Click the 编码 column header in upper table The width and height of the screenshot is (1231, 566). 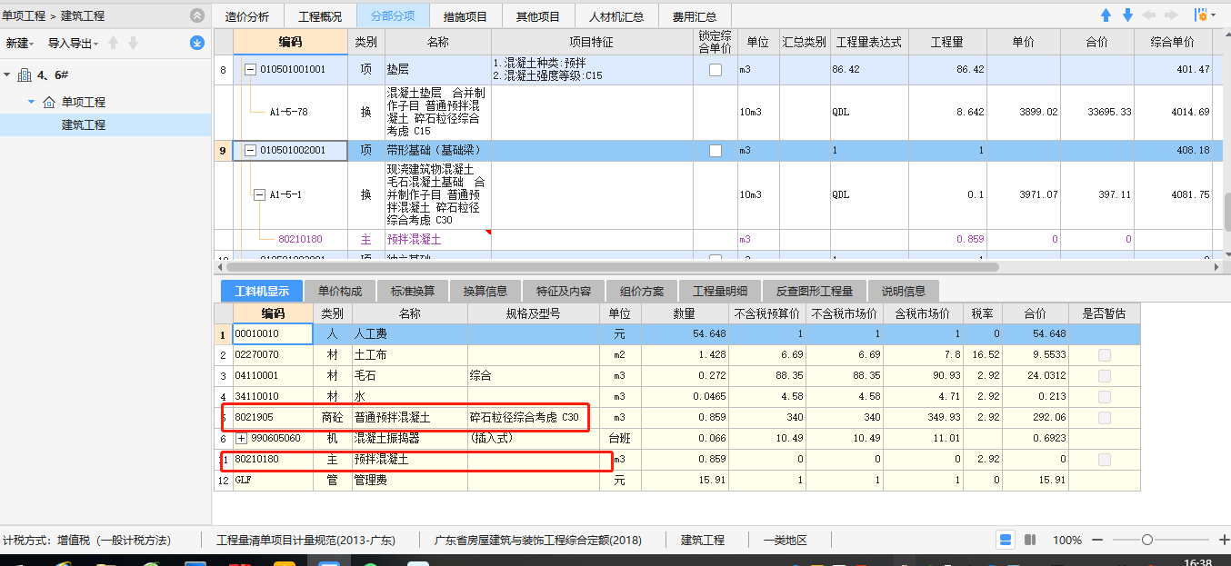tap(291, 42)
